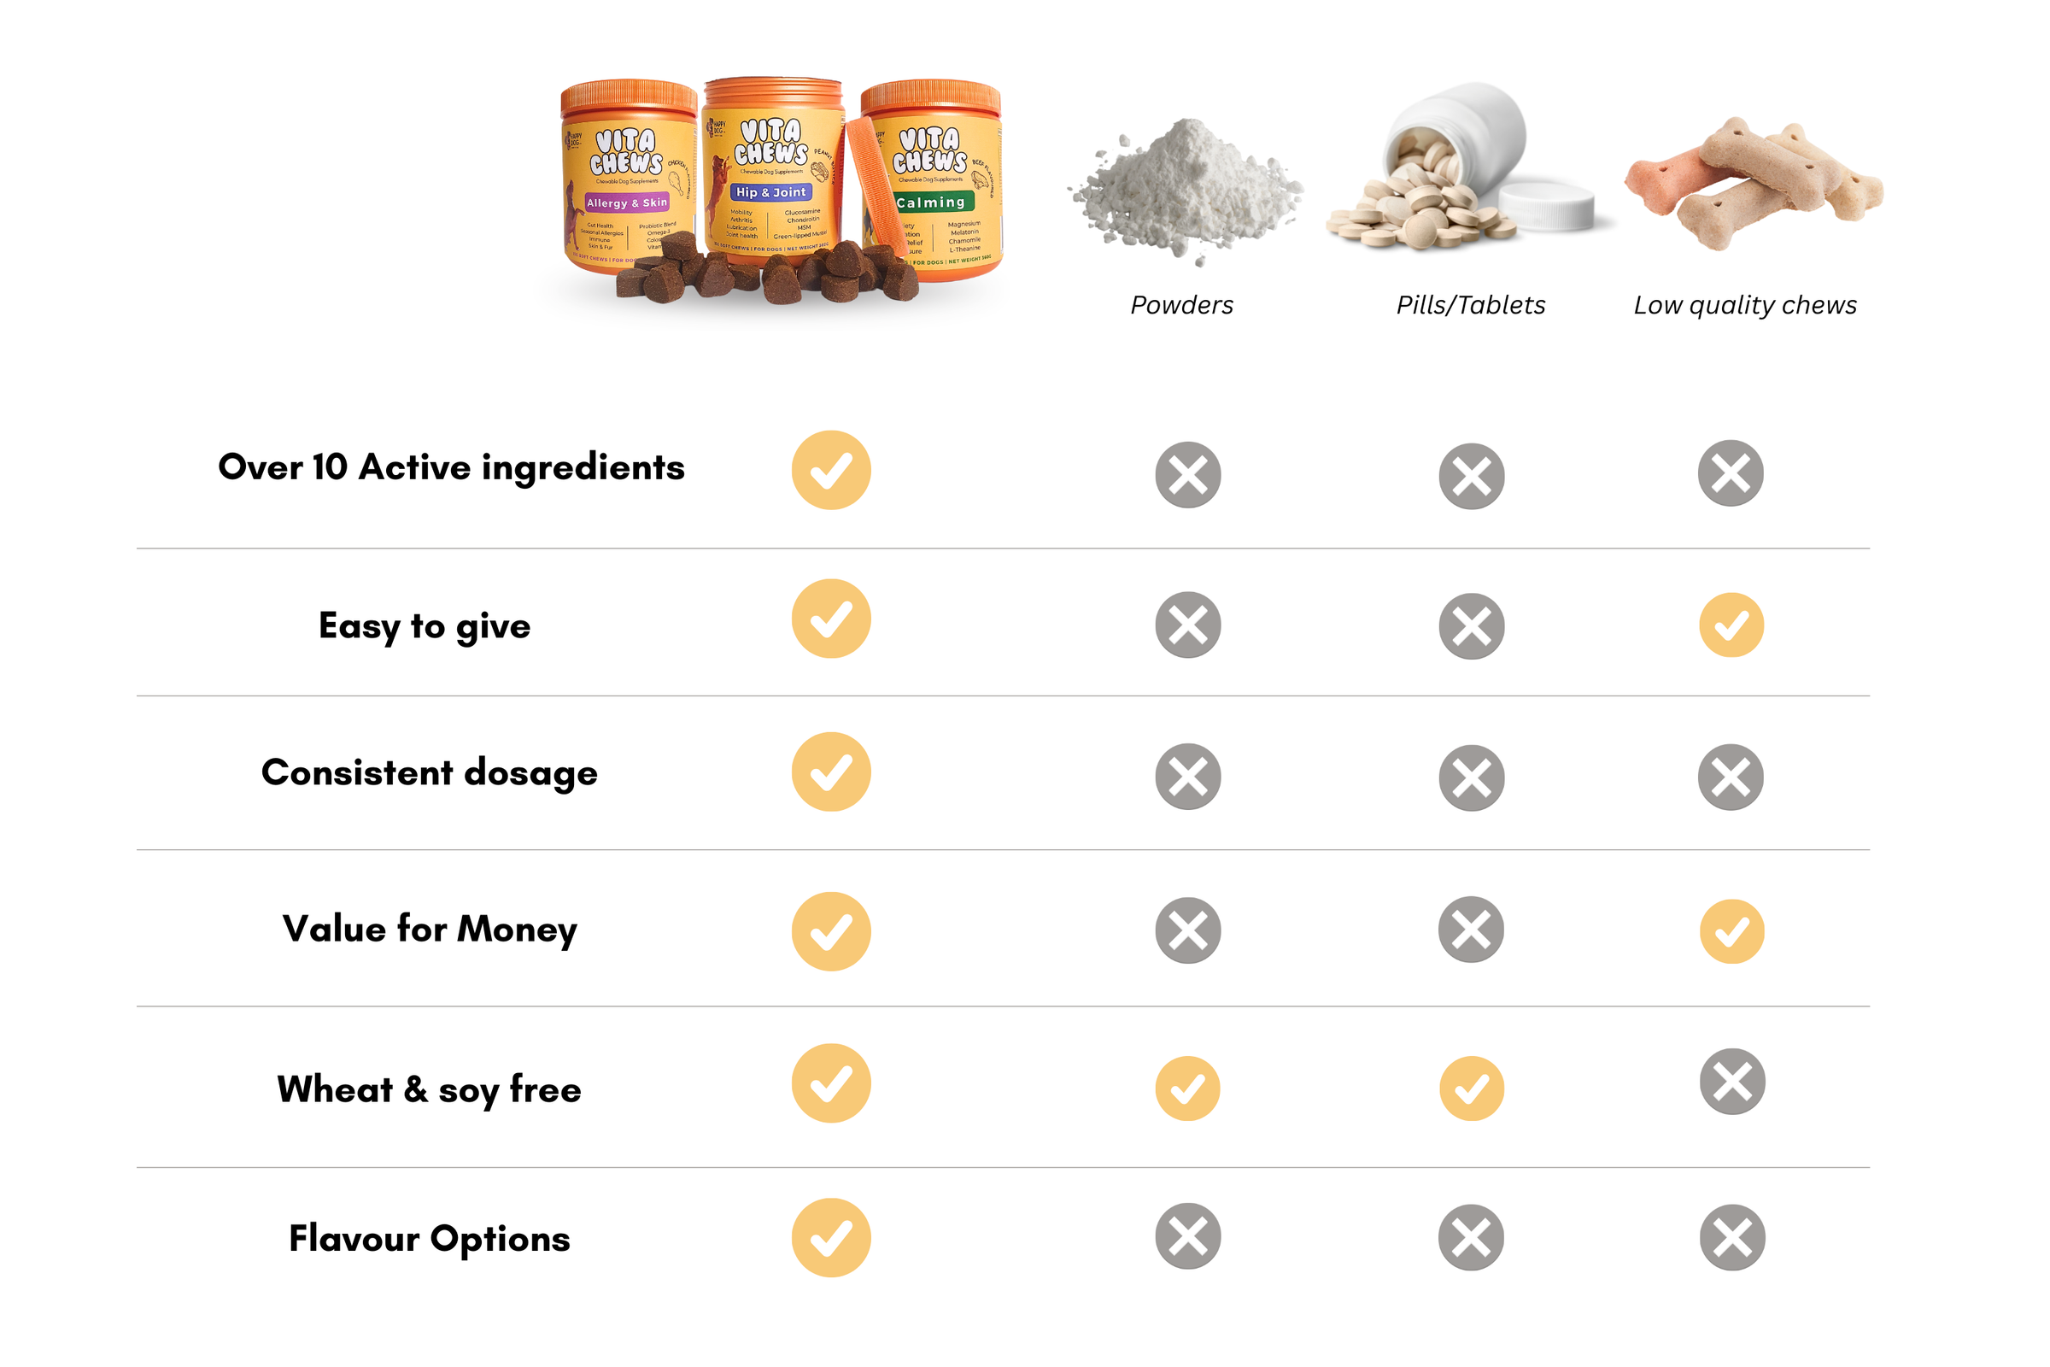The width and height of the screenshot is (2050, 1367).
Task: Click Low quality chews checkmark for Easy to give
Action: [x=1731, y=625]
